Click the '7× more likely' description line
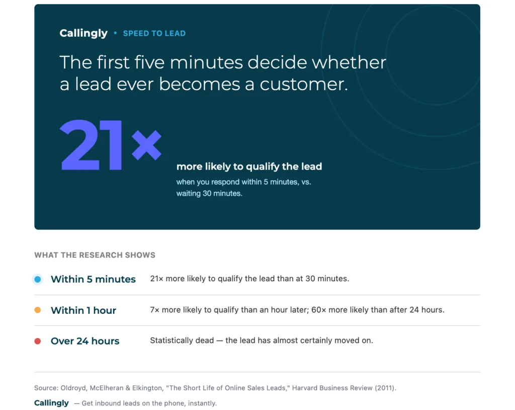Image resolution: width=515 pixels, height=410 pixels. click(297, 310)
